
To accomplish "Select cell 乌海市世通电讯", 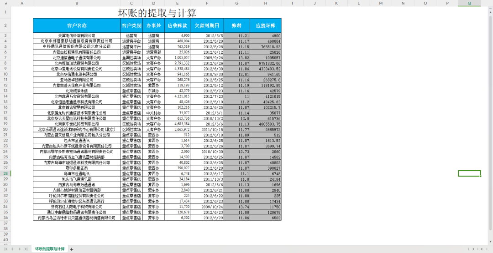I will click(77, 173).
